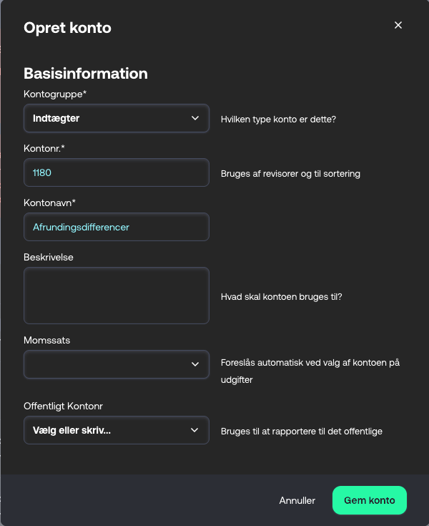The height and width of the screenshot is (526, 429).
Task: Expand the Offentligt Kontonr combo box
Action: [117, 430]
